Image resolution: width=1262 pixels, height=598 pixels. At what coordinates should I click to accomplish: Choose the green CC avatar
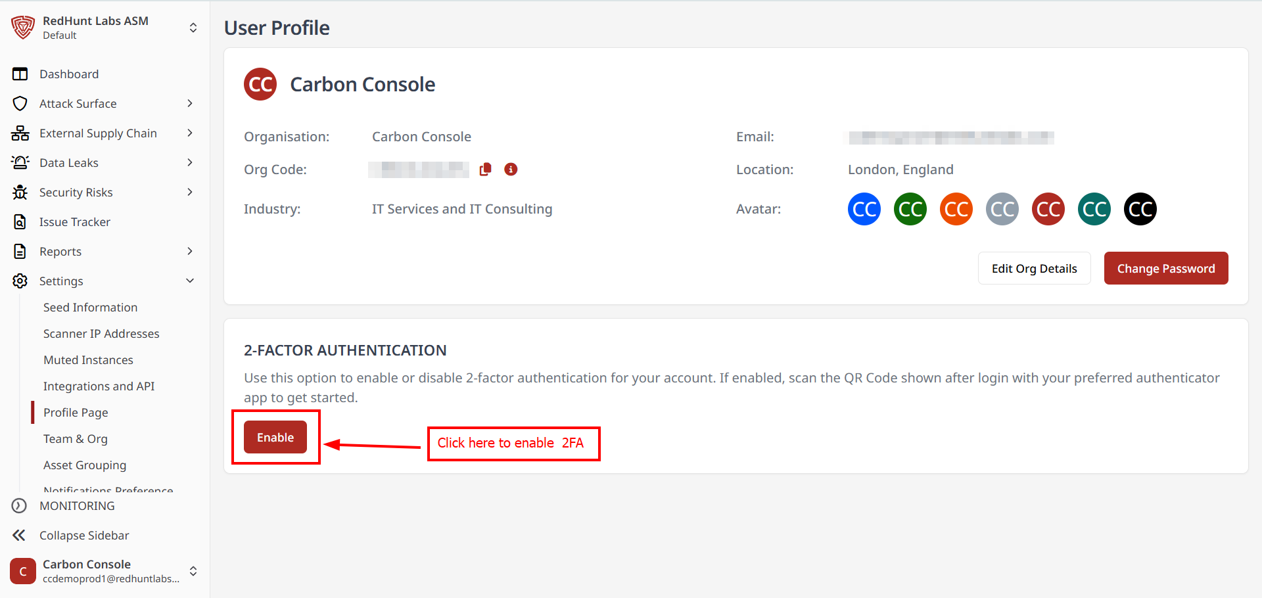click(x=910, y=209)
